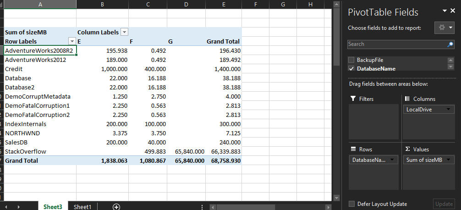Select the AdventureWorks2012 row label
The height and width of the screenshot is (210, 461).
(40, 60)
